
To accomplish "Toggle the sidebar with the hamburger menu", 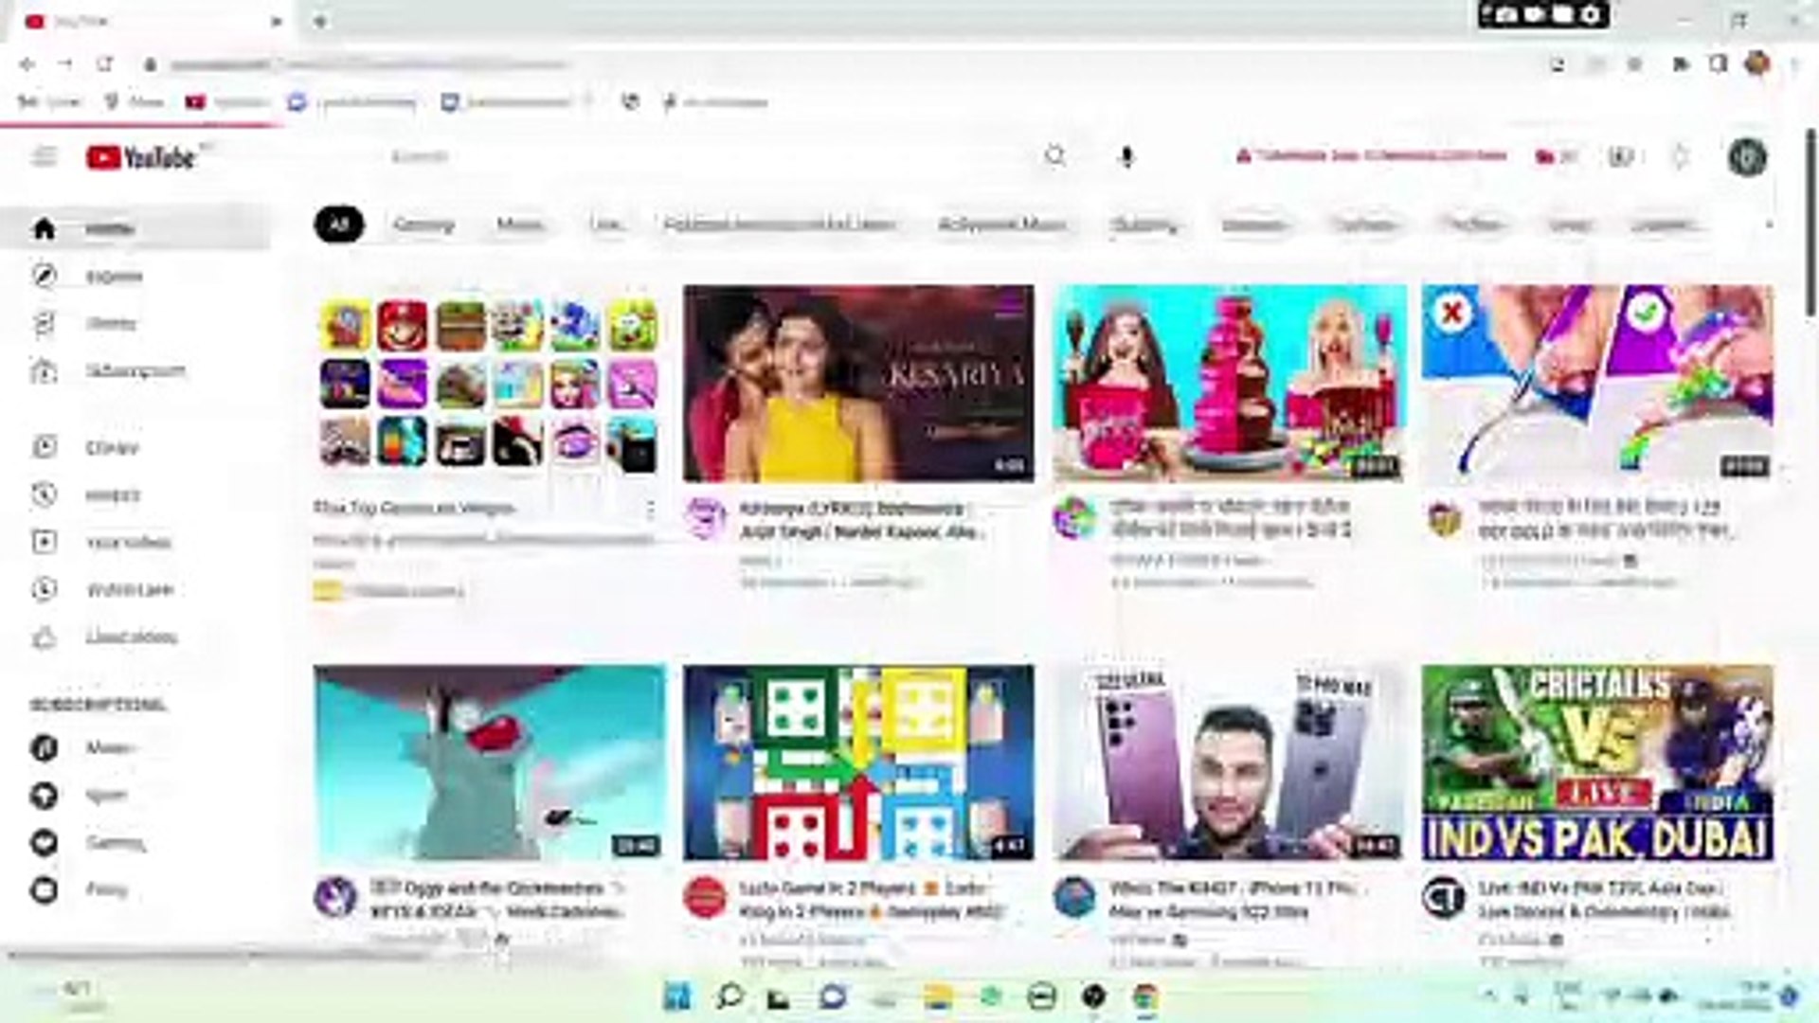I will coord(45,157).
